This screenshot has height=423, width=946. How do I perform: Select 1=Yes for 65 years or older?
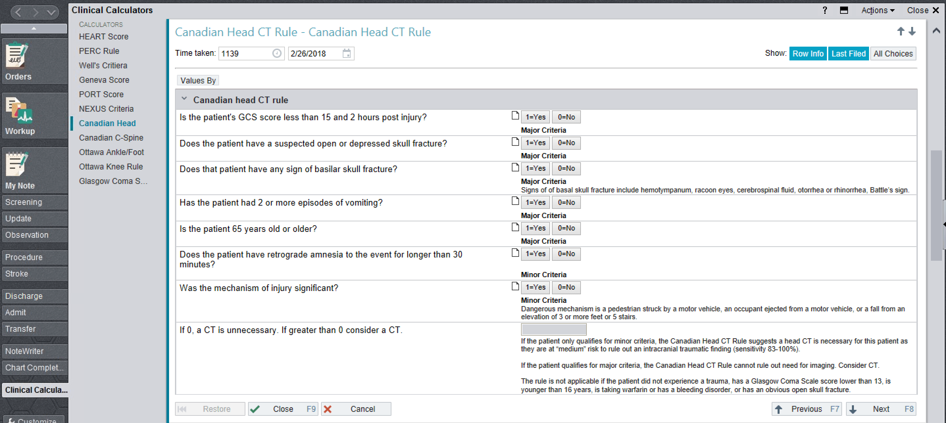pyautogui.click(x=535, y=228)
